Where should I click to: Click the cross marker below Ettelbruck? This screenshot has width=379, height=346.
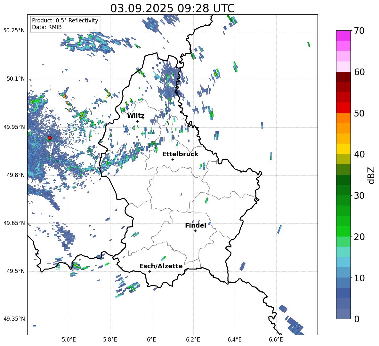(x=173, y=159)
